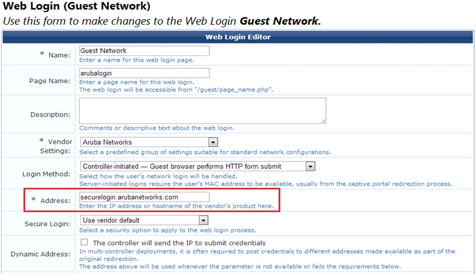Click the "Page Name:" label

[x=50, y=81]
